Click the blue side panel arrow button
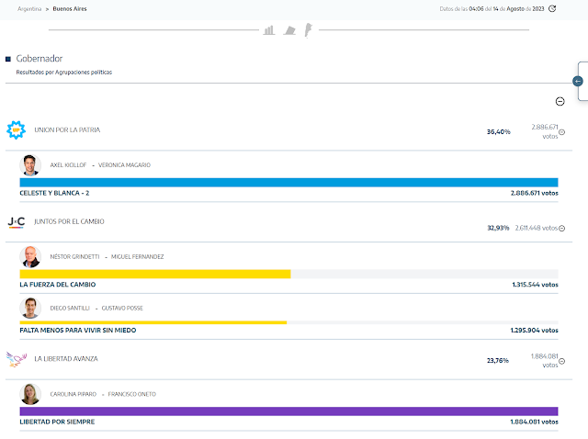This screenshot has height=439, width=588. coord(578,81)
